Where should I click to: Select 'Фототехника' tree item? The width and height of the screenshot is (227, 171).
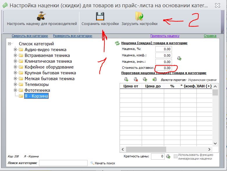(37, 90)
